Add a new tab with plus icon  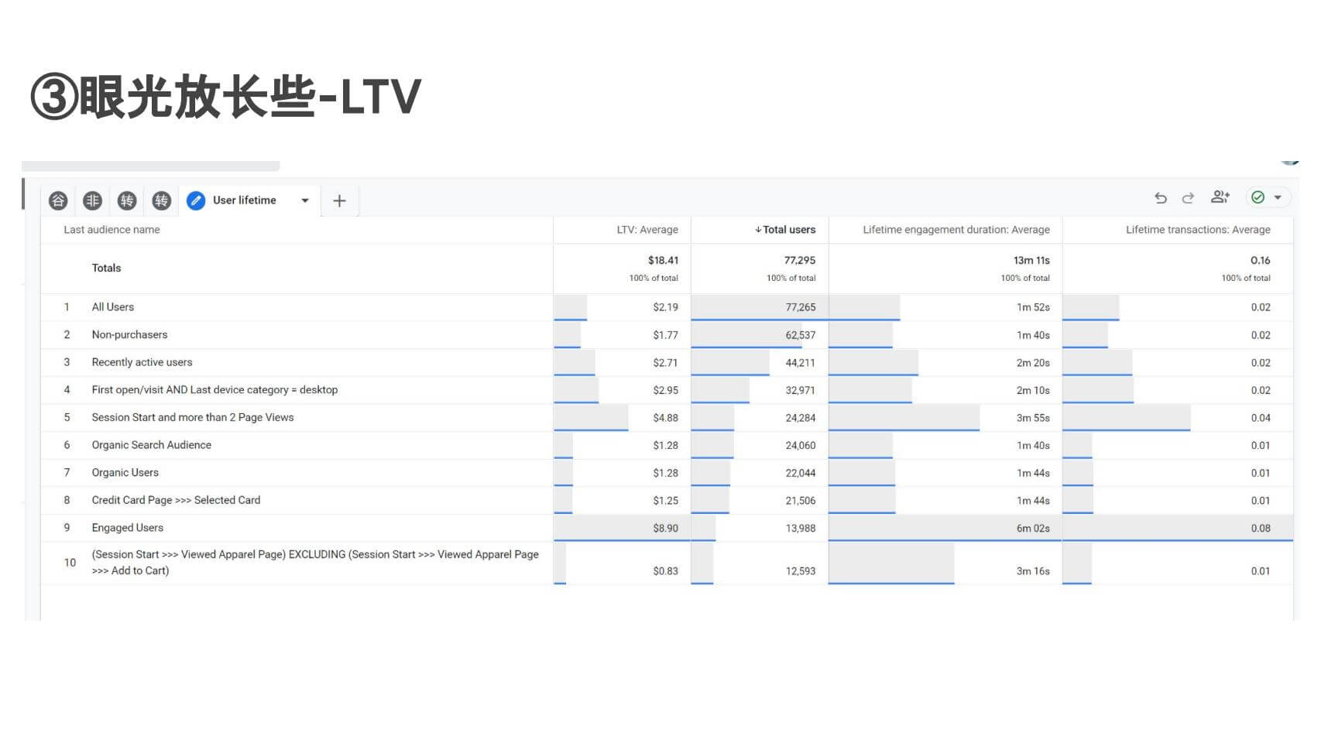point(339,201)
